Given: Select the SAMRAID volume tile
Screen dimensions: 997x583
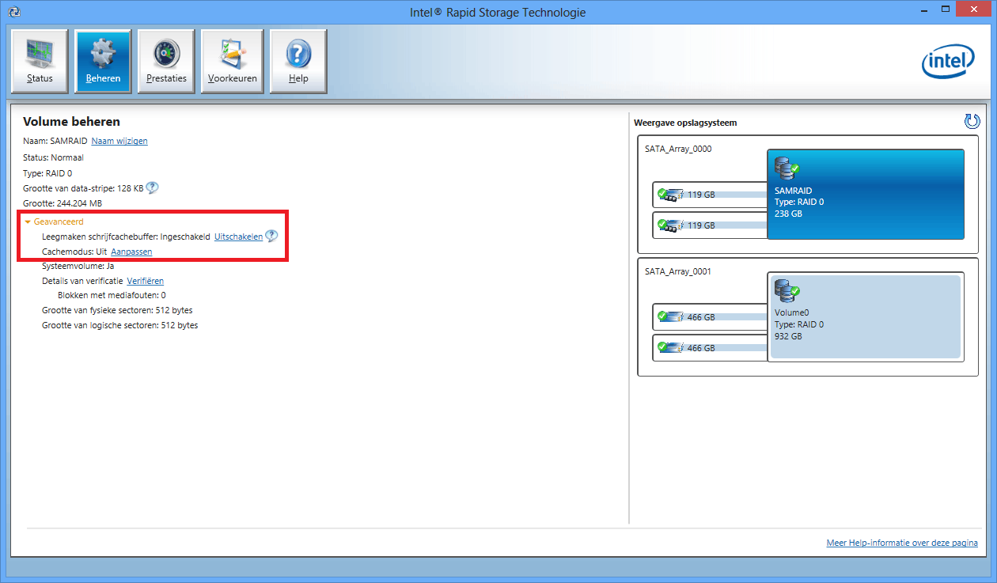Looking at the screenshot, I should (866, 194).
